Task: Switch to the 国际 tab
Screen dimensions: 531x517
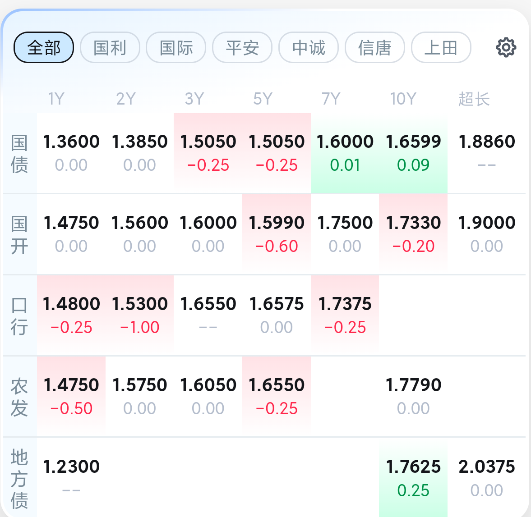Action: click(x=176, y=47)
